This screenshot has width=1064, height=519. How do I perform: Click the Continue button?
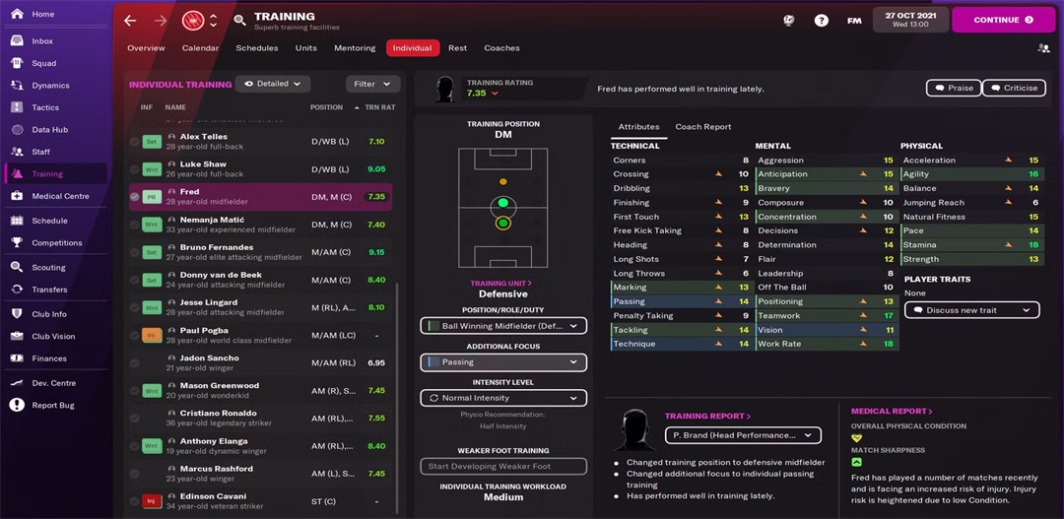tap(1004, 21)
